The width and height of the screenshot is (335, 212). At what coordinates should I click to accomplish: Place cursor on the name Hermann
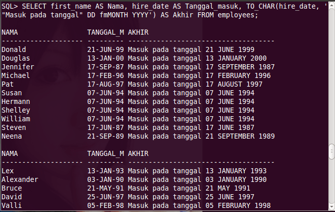tap(16, 101)
